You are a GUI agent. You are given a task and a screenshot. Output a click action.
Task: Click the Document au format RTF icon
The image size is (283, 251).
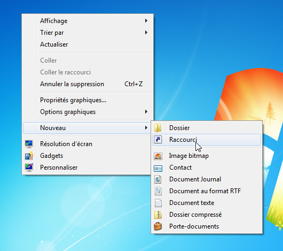click(x=158, y=191)
